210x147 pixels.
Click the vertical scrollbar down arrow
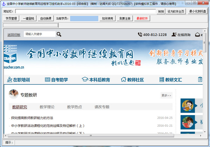[205, 132]
